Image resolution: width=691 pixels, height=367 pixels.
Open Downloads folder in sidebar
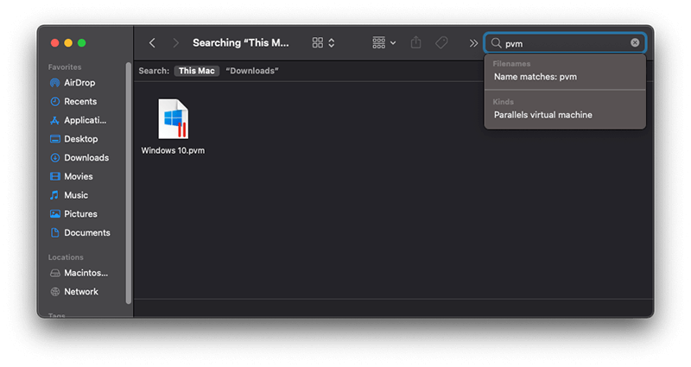(79, 158)
